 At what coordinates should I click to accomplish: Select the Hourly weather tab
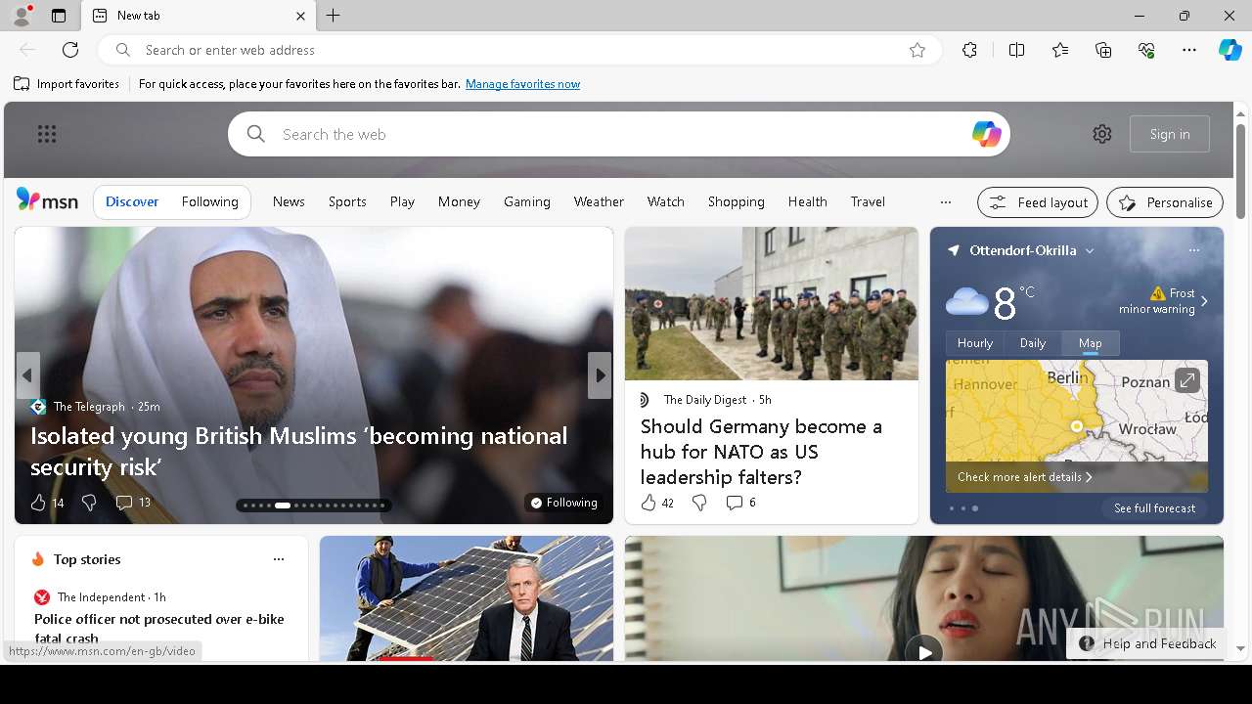click(x=975, y=343)
